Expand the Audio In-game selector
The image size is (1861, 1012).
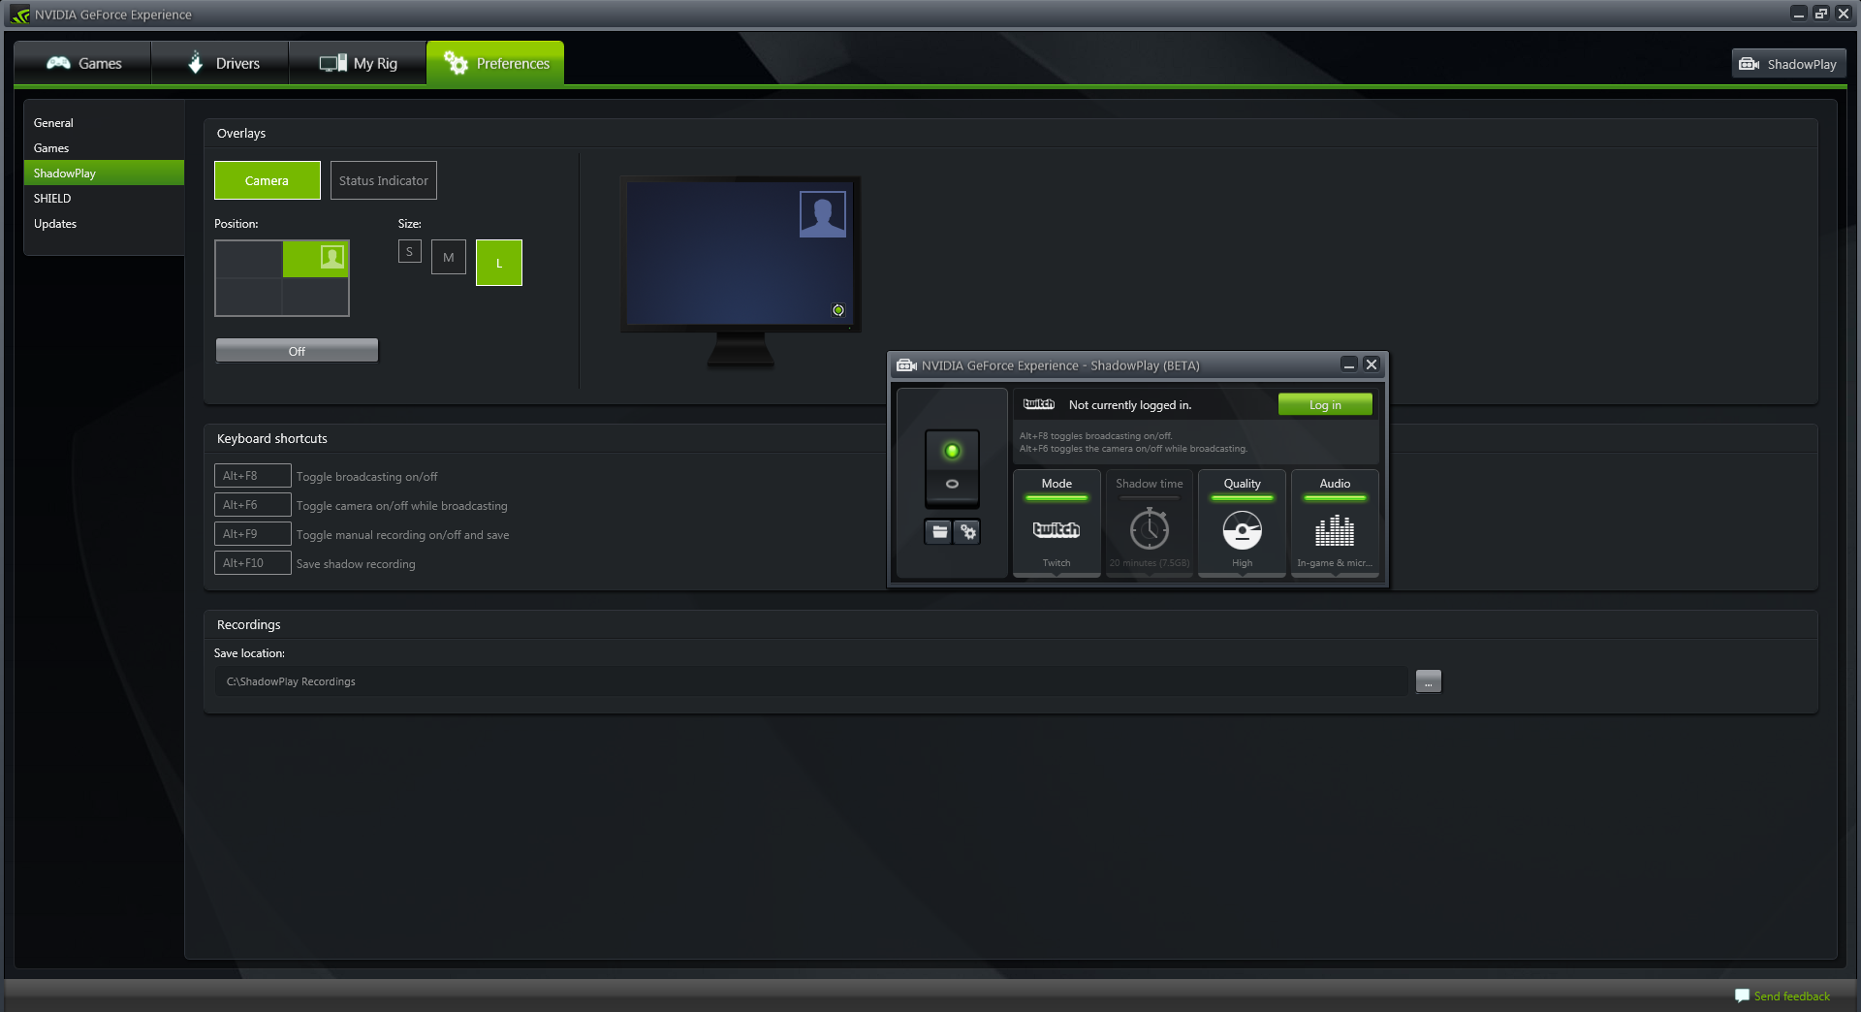point(1335,523)
